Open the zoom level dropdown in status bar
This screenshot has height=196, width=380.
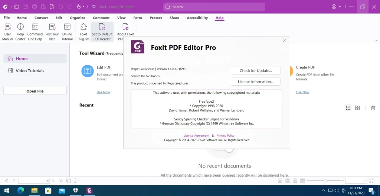pyautogui.click(x=365, y=181)
